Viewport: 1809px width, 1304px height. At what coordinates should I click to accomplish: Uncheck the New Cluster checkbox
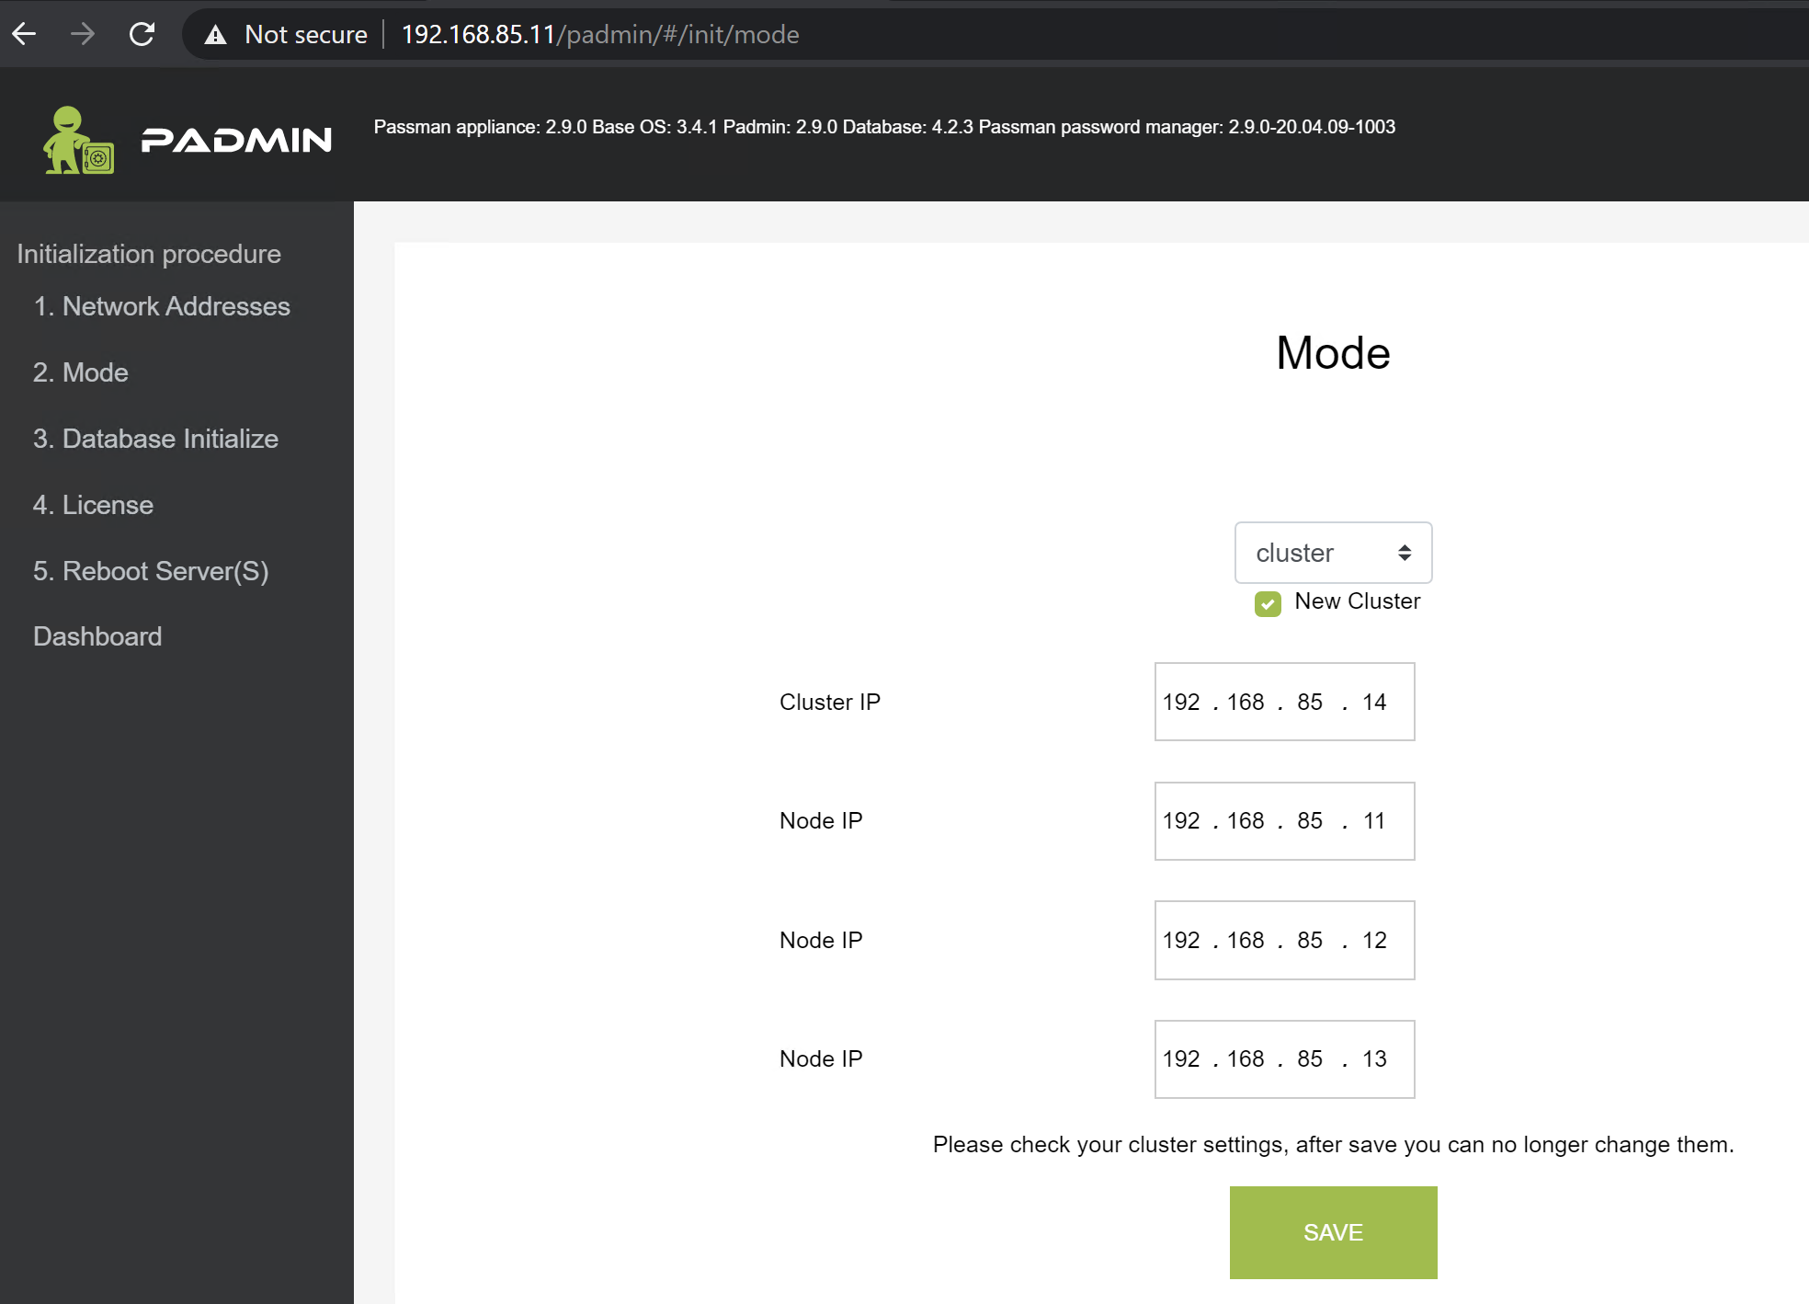[x=1268, y=603]
